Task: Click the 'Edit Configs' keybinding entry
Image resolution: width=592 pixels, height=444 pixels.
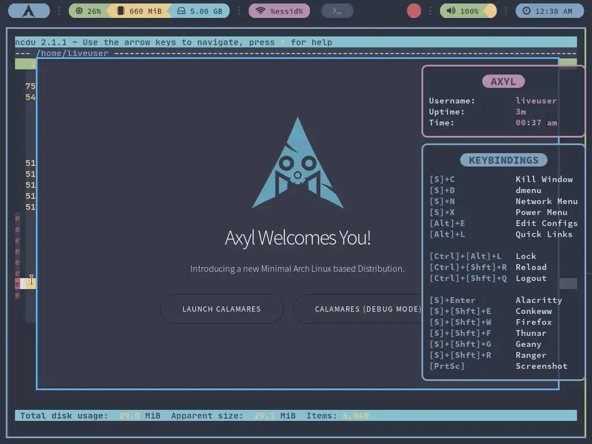Action: click(546, 223)
